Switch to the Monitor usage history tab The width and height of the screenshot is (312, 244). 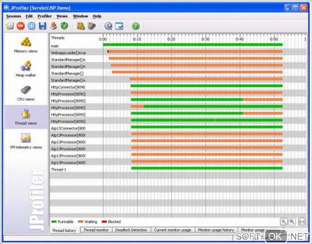coord(216,230)
